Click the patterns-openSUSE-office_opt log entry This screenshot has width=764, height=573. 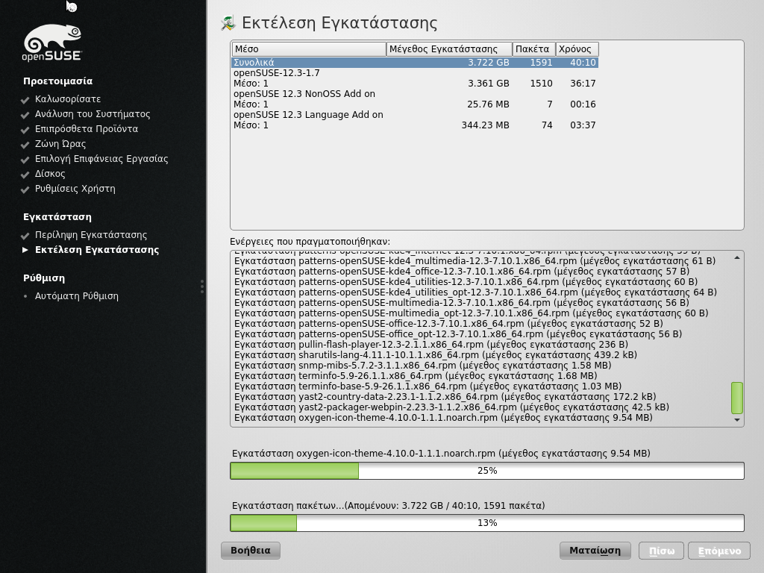[x=458, y=334]
